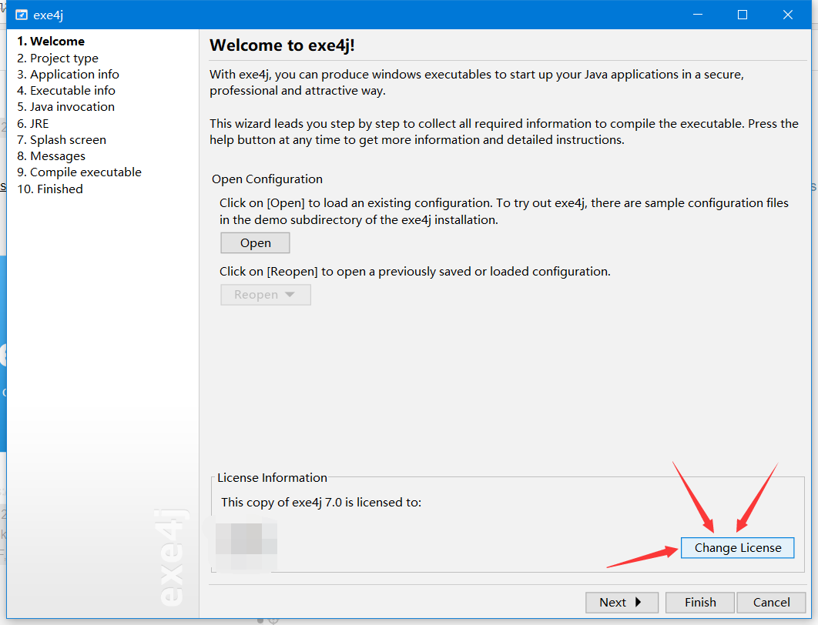Switch to the Java invocation step
The height and width of the screenshot is (625, 818).
[x=65, y=106]
